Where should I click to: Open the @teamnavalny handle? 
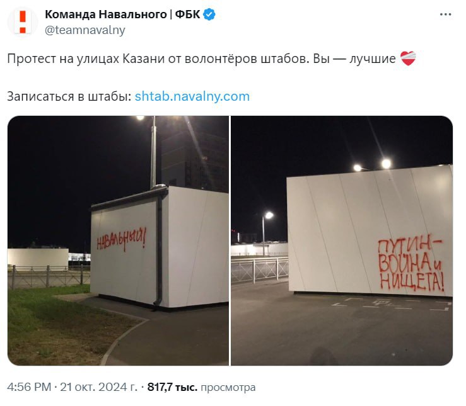coord(85,30)
